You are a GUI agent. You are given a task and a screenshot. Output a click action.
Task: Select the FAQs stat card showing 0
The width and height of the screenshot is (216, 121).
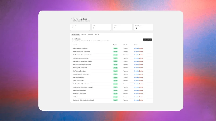tap(101, 27)
